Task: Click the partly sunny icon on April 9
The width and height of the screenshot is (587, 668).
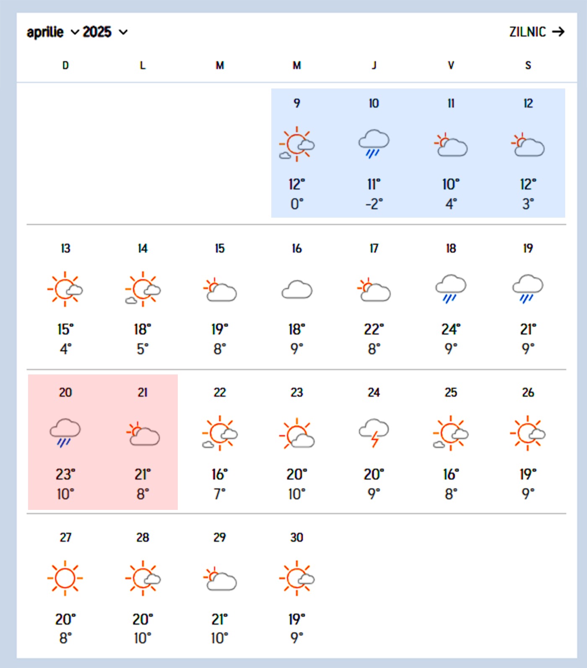Action: point(297,144)
